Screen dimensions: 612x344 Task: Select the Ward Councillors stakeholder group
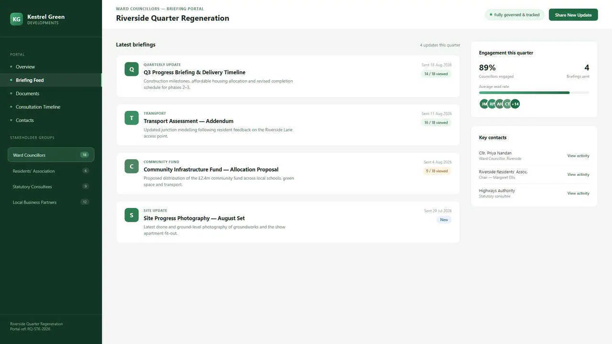click(51, 155)
